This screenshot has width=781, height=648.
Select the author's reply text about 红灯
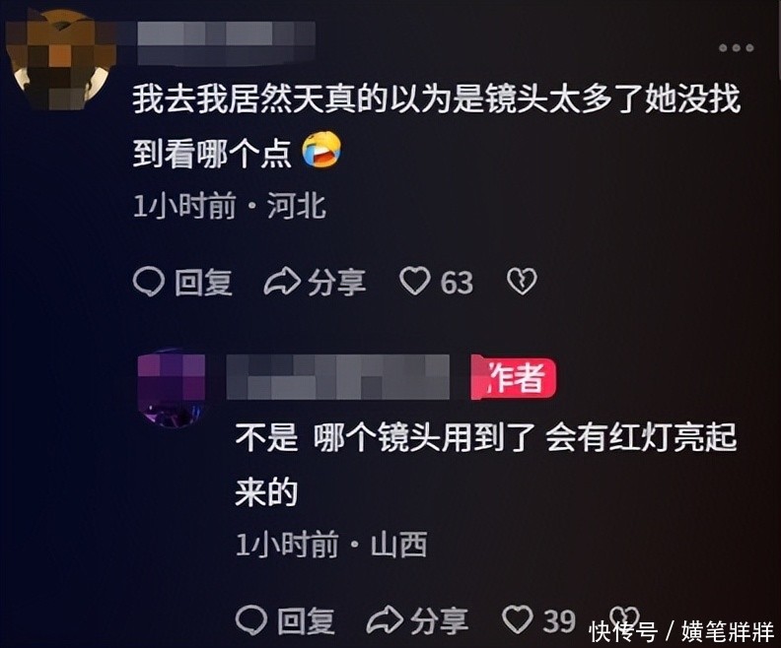click(x=485, y=465)
